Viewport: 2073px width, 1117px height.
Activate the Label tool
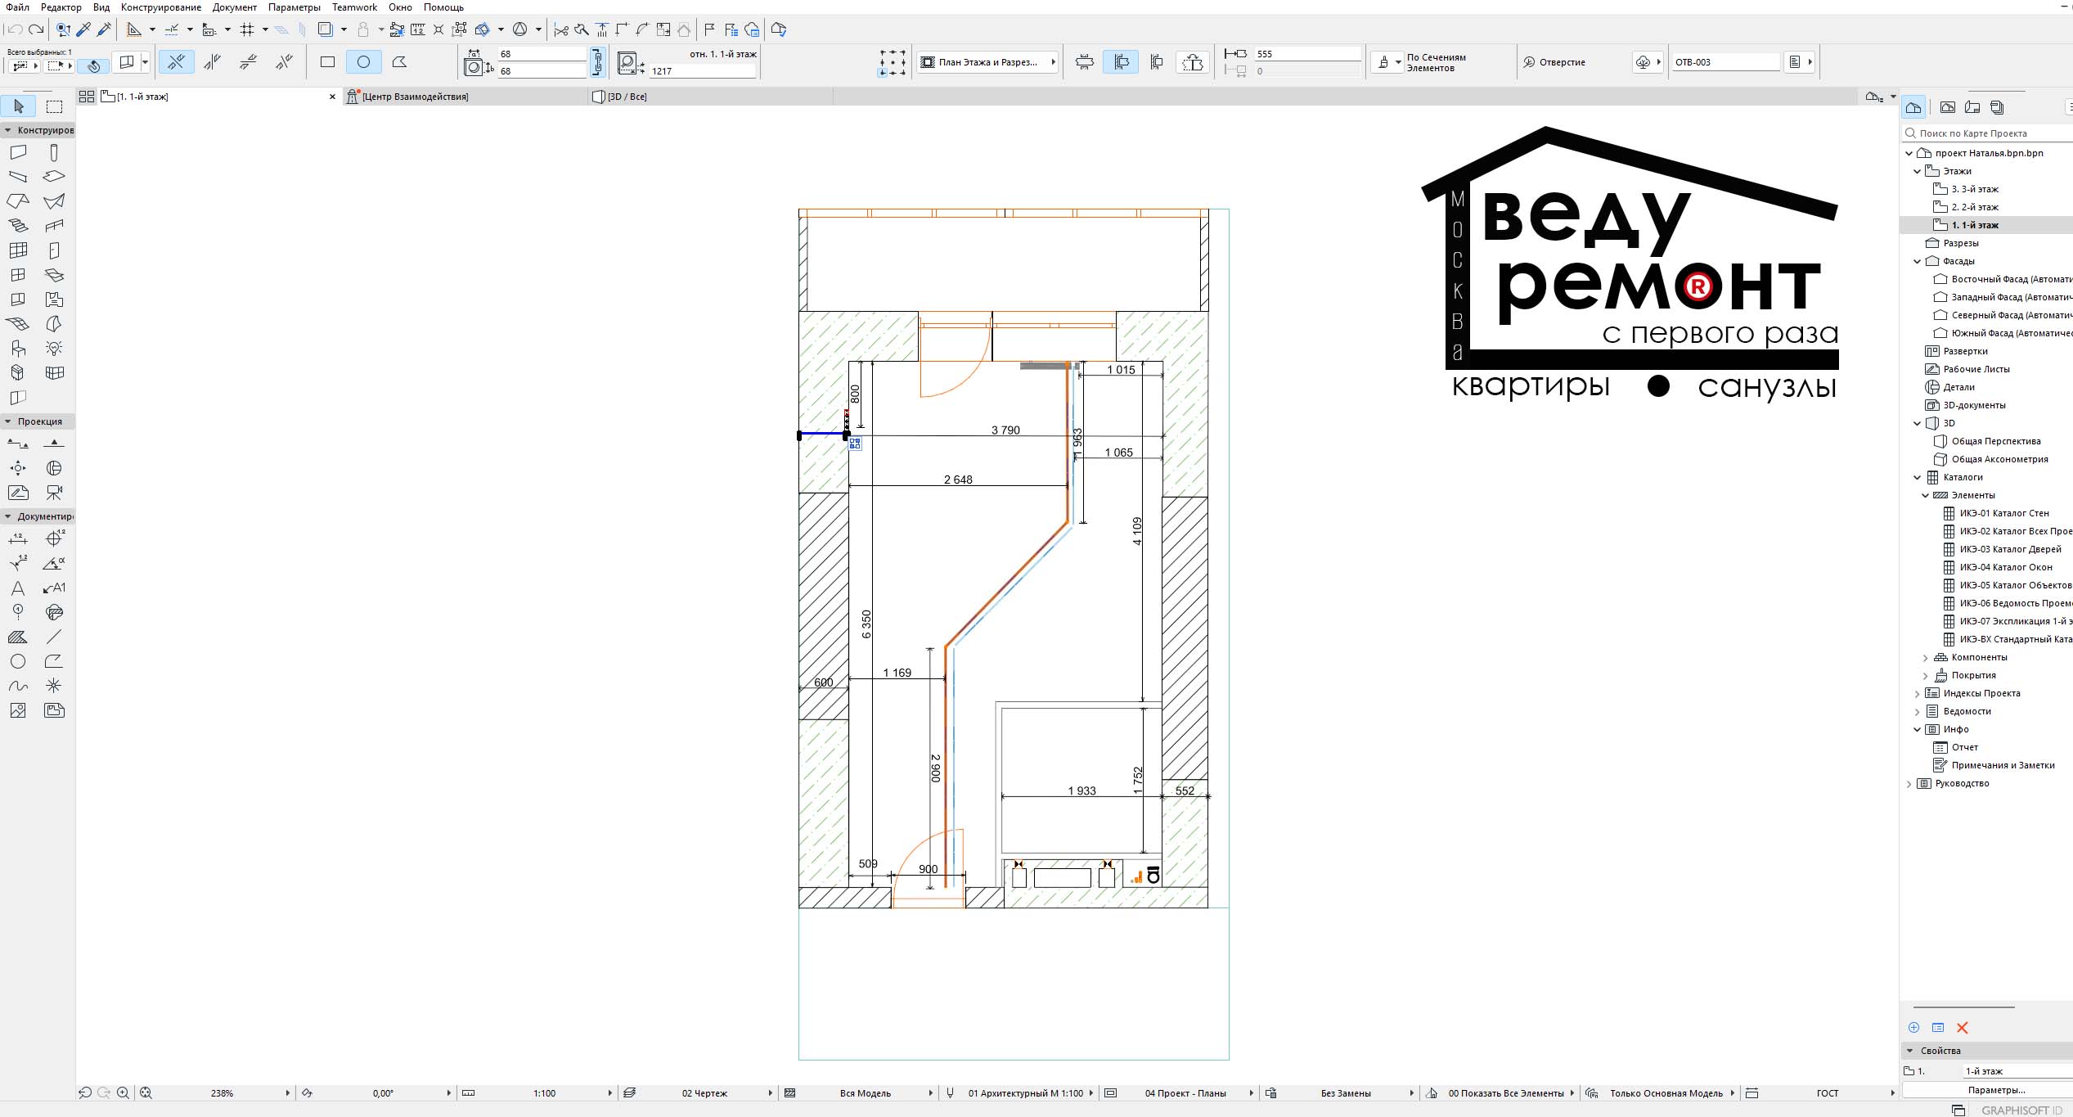pos(54,588)
